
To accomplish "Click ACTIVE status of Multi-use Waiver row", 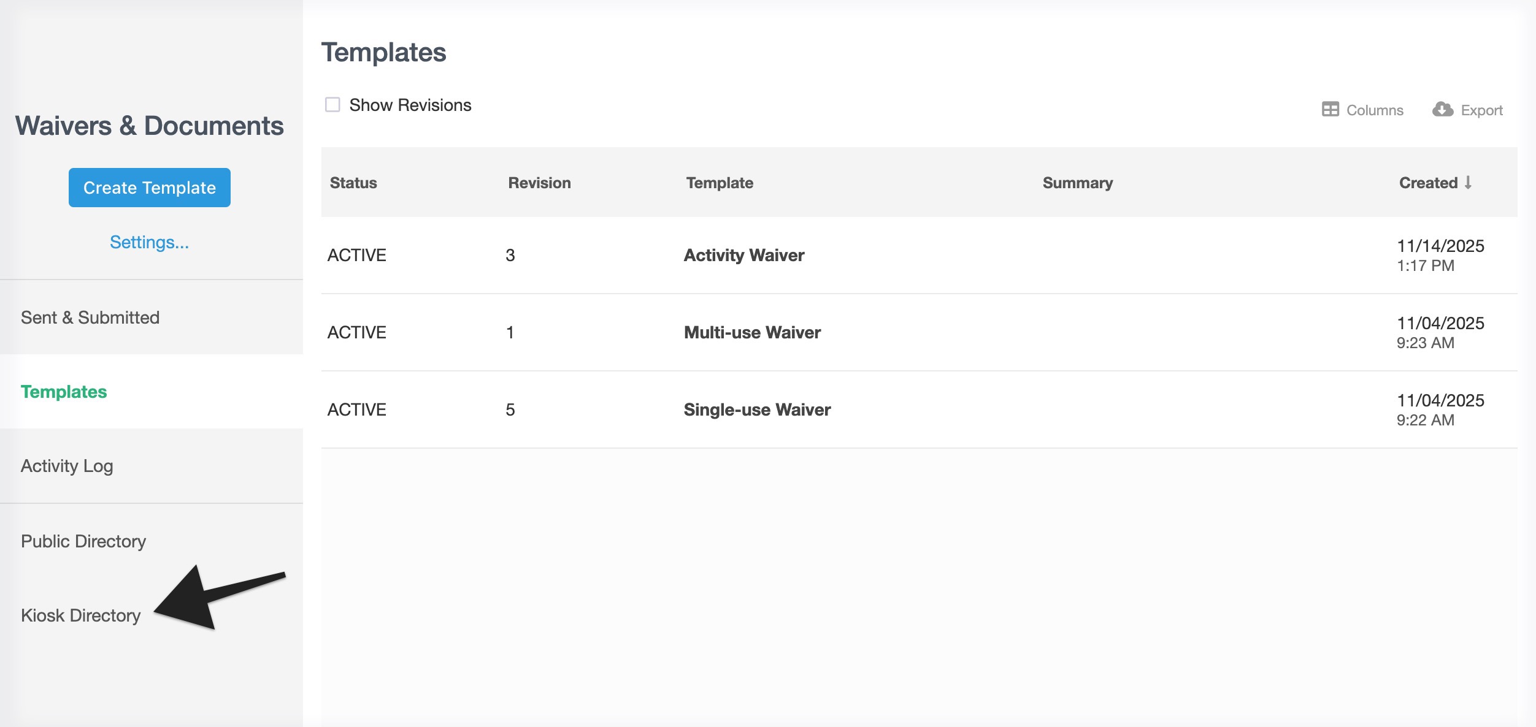I will click(x=357, y=332).
